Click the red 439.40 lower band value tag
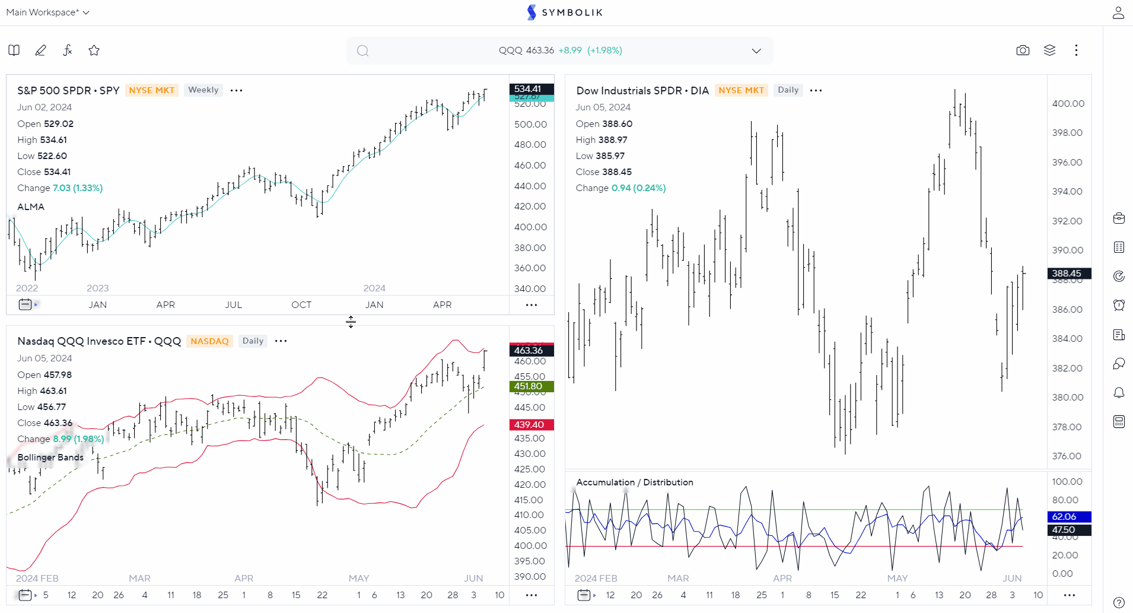 [x=532, y=425]
